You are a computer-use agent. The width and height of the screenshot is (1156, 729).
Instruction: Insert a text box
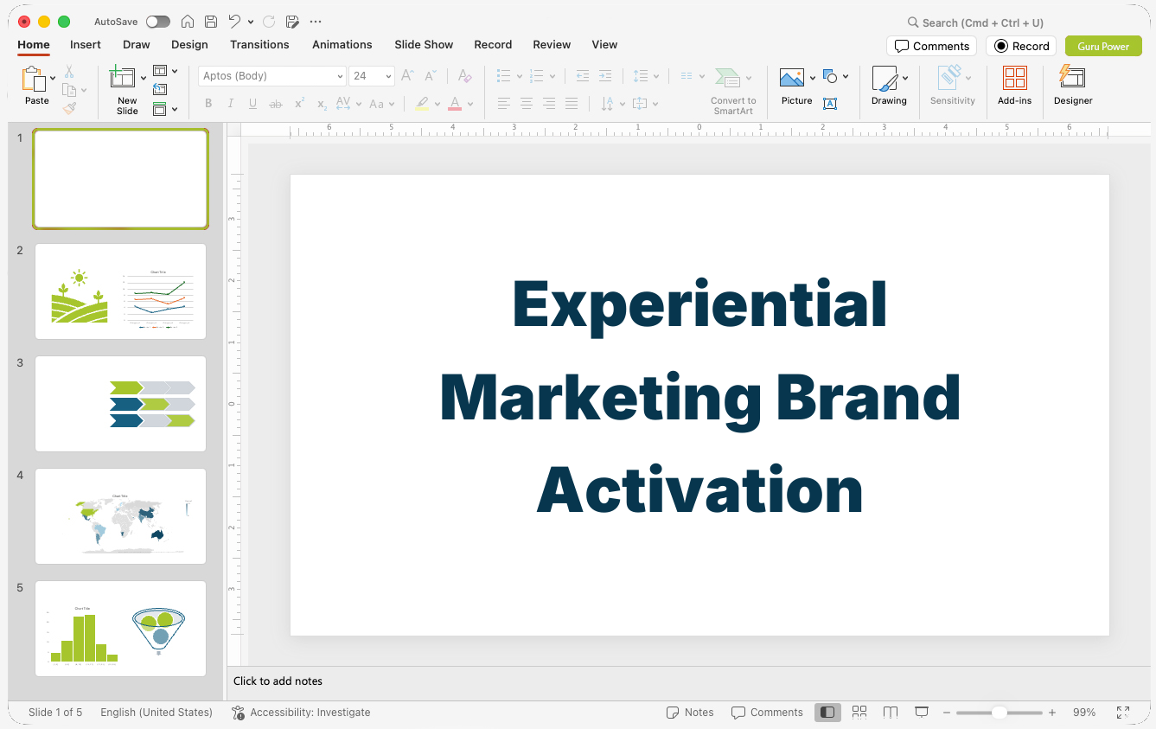coord(830,104)
